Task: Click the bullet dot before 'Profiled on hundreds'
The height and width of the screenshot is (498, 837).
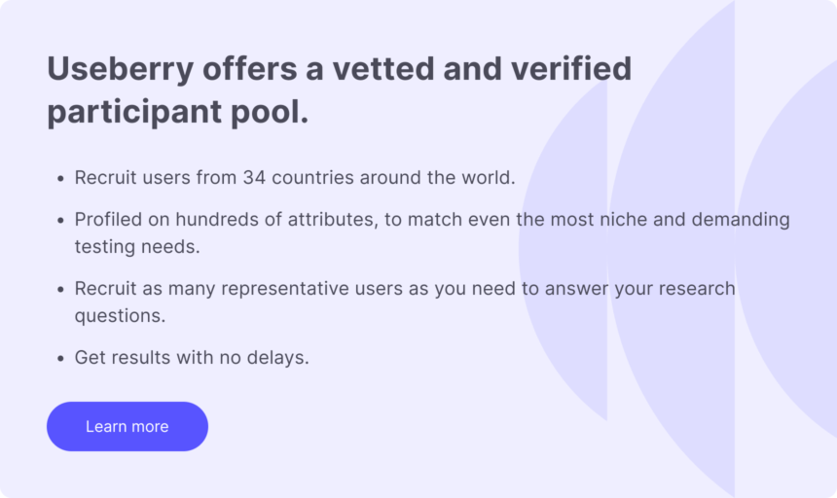Action: click(x=60, y=221)
